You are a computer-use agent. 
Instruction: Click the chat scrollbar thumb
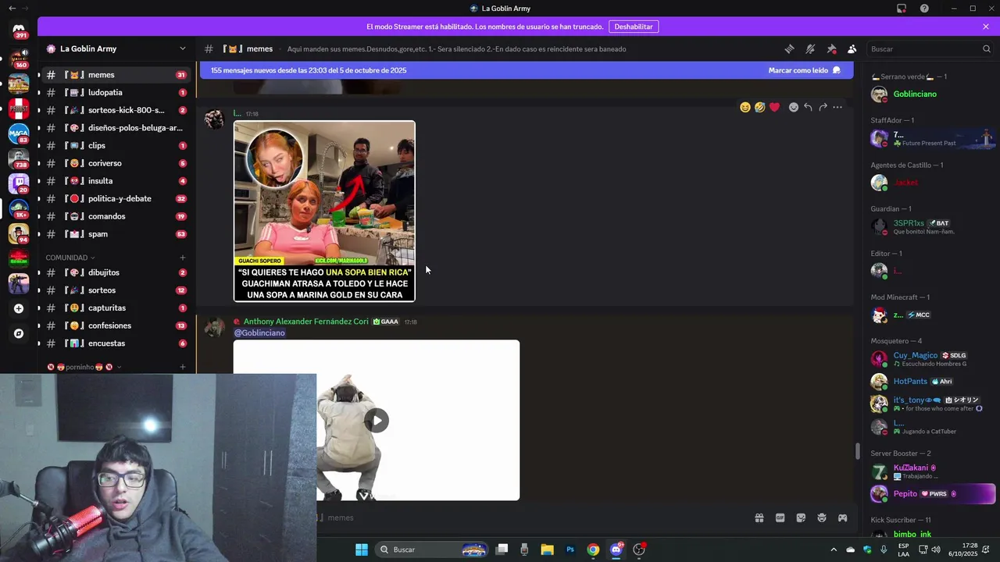(857, 451)
